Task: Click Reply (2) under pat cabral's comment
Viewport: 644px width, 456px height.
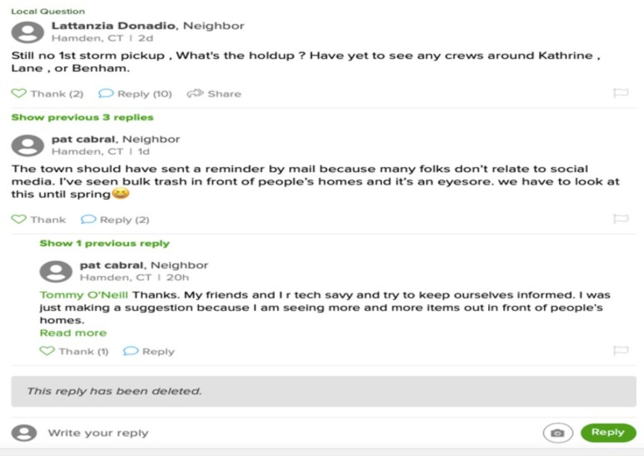Action: [x=116, y=220]
